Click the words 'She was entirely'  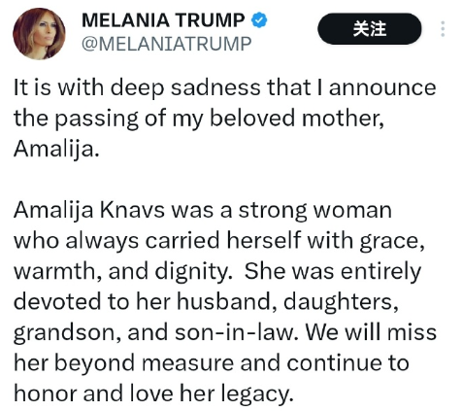tap(333, 271)
